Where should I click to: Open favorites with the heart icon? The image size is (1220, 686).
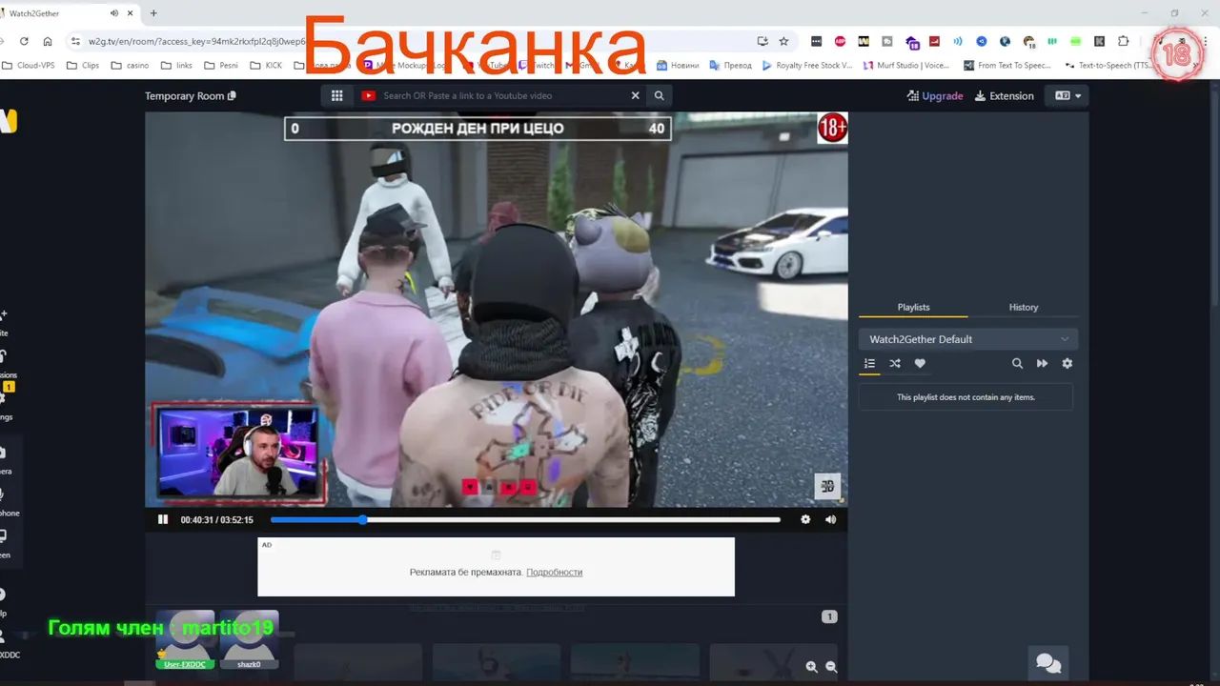click(x=920, y=363)
